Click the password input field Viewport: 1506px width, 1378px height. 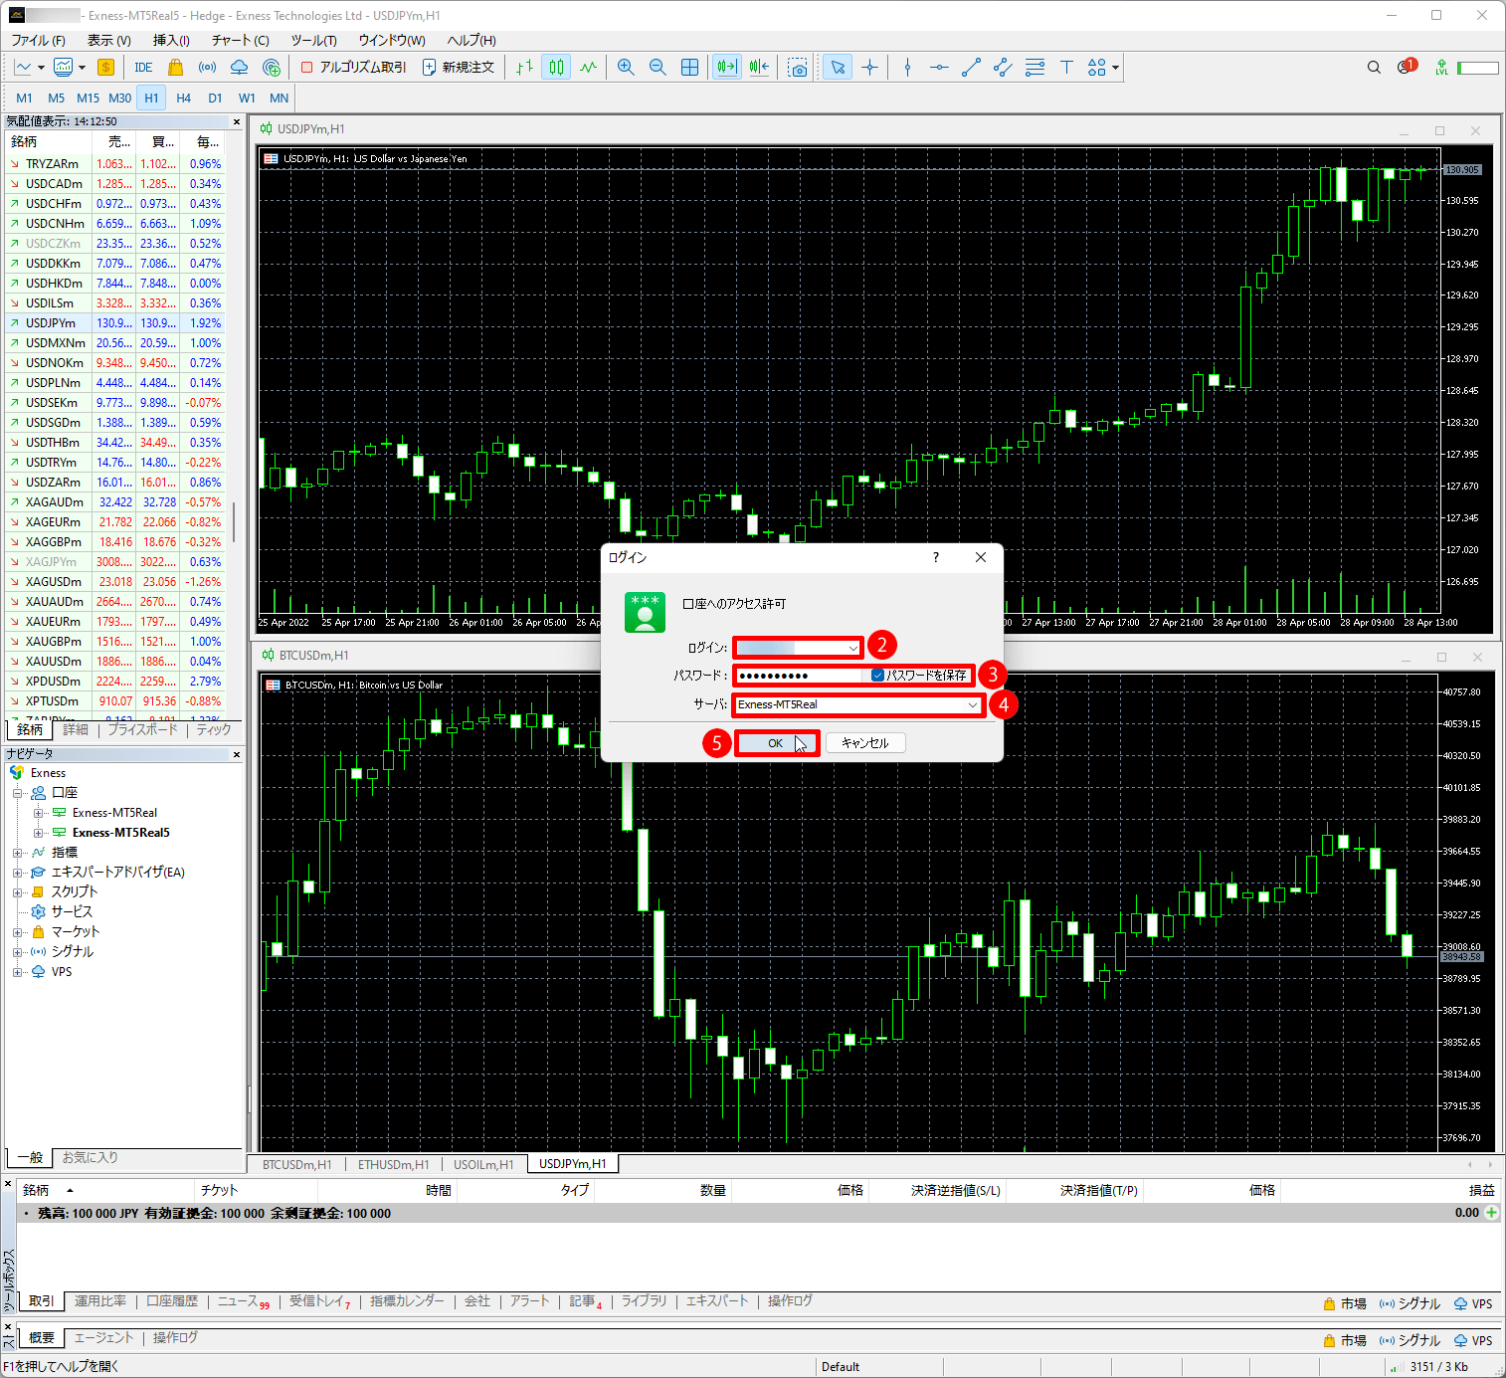click(798, 676)
